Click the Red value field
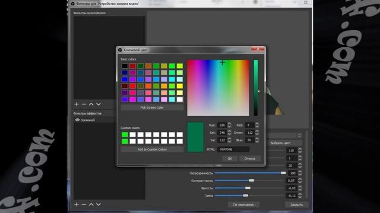Viewport: 380px width, 213px height. click(249, 125)
